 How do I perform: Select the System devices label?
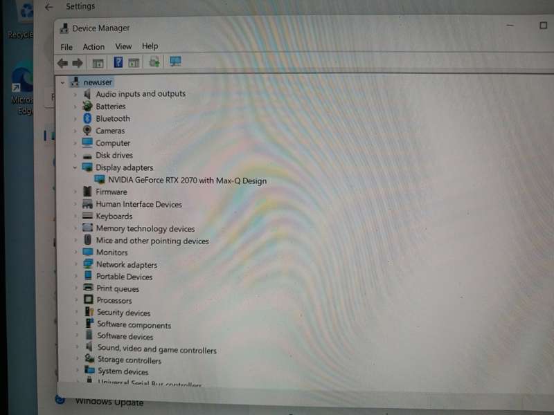123,371
